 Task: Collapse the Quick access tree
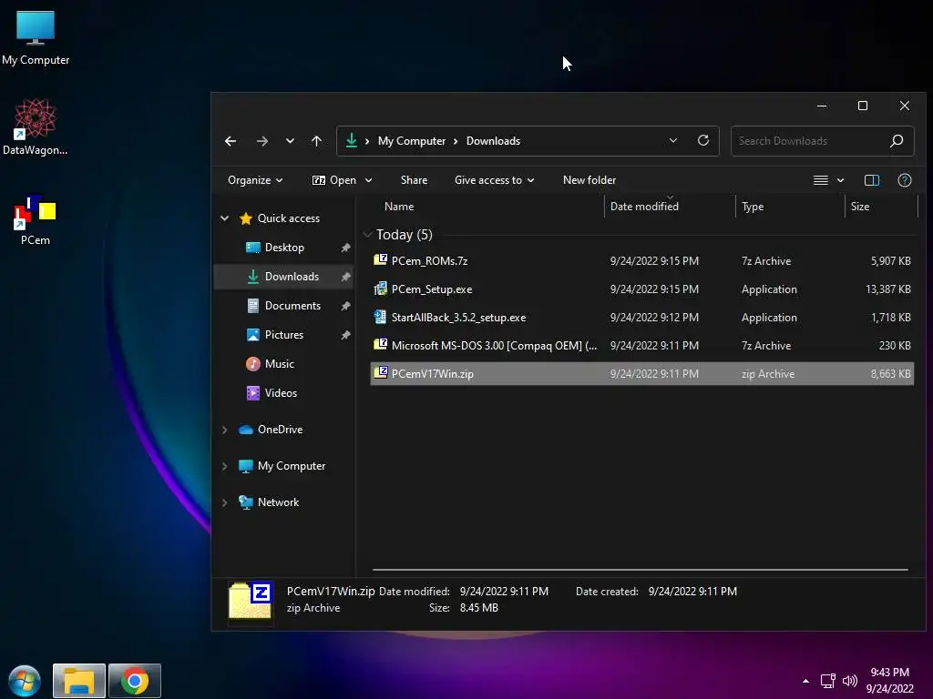tap(224, 218)
